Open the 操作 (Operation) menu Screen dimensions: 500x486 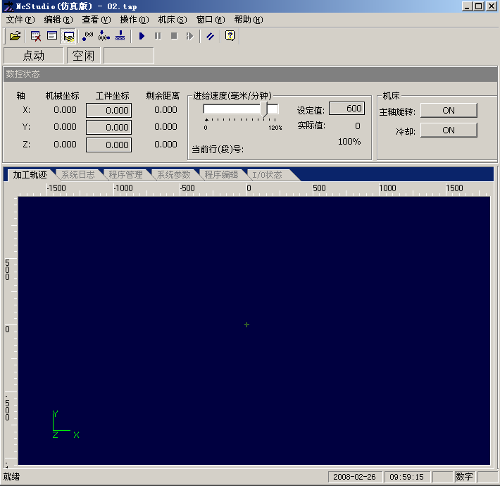pyautogui.click(x=134, y=20)
